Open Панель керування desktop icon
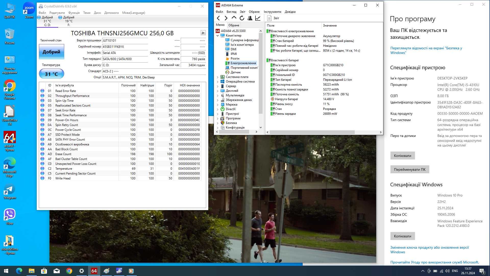The image size is (490, 276). click(x=9, y=65)
